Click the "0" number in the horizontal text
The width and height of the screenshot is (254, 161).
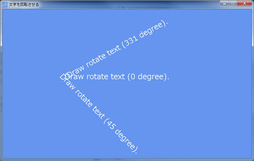133,76
